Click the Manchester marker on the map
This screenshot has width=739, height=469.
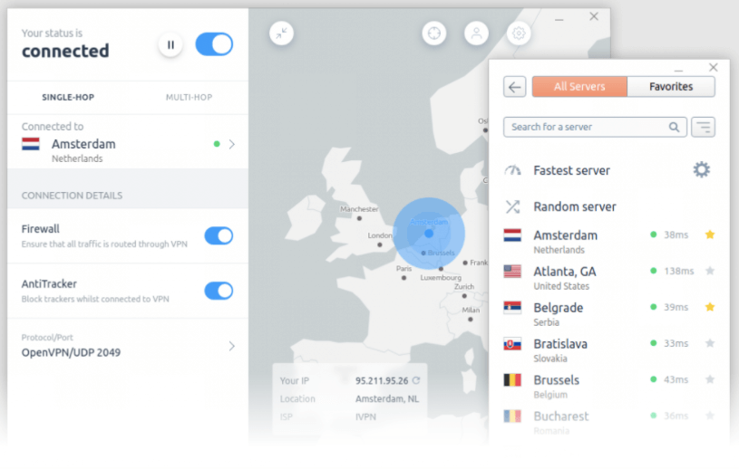tap(359, 218)
